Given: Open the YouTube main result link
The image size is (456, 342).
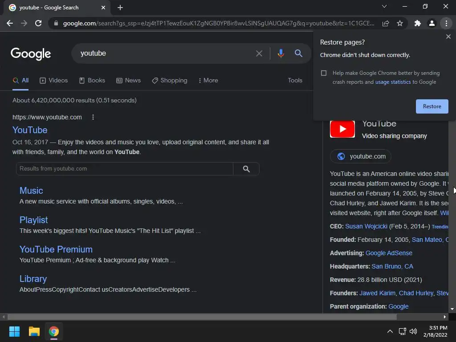Looking at the screenshot, I should coord(30,130).
